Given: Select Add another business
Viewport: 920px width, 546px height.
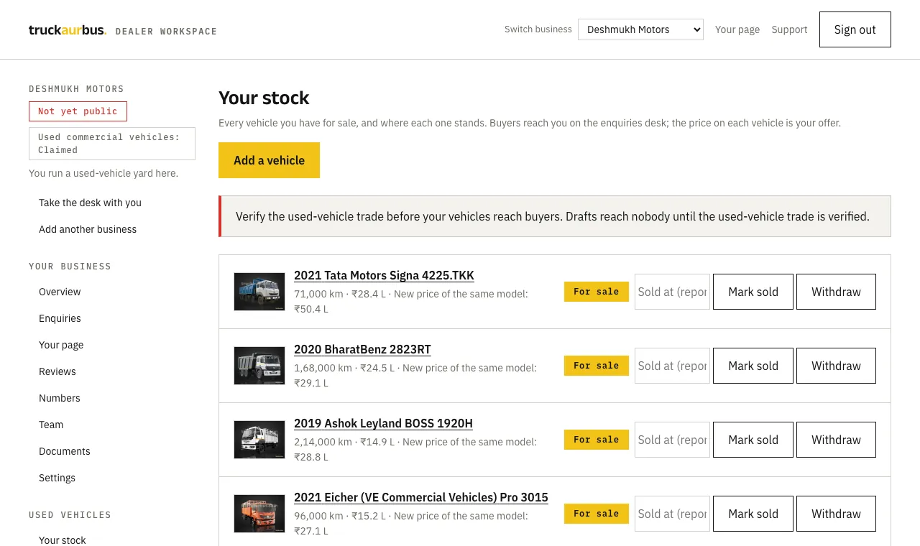Looking at the screenshot, I should [x=88, y=229].
